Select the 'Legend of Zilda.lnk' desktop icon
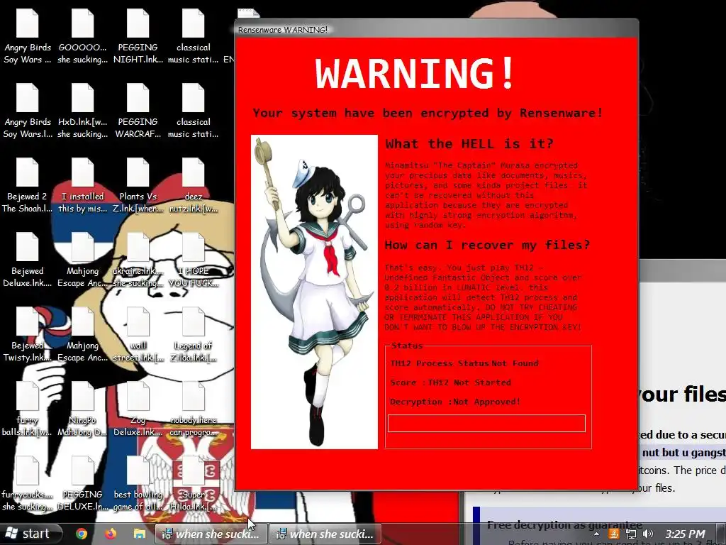 194,336
